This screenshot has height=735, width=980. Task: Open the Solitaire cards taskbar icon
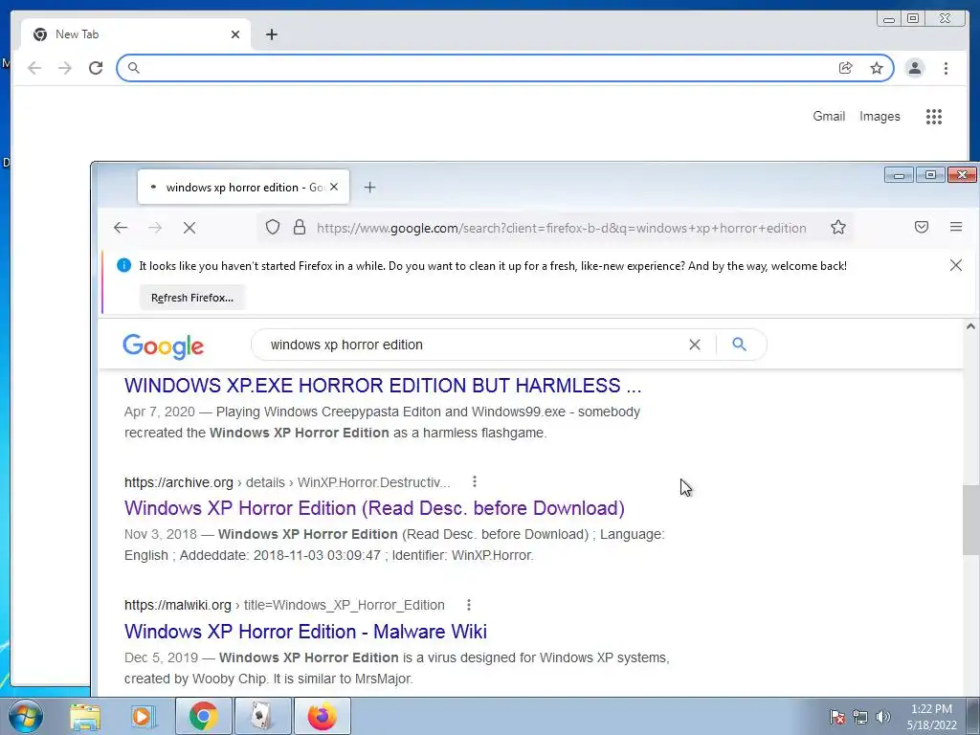[263, 716]
